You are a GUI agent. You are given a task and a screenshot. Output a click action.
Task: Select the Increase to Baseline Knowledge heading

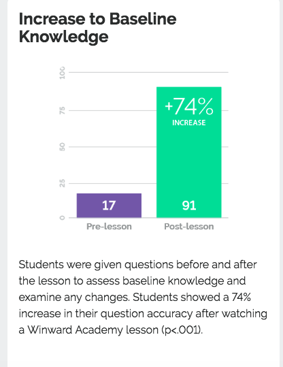(x=97, y=28)
